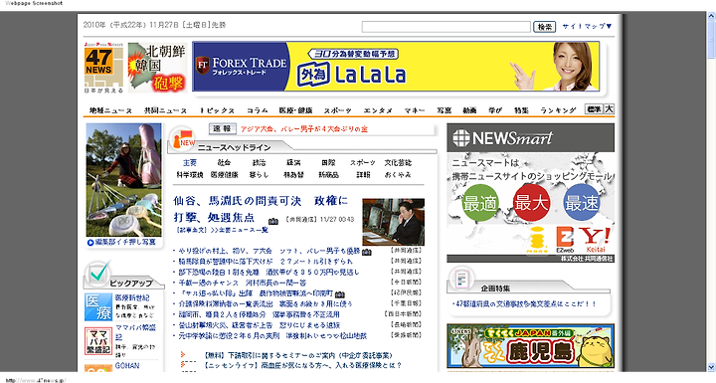Image resolution: width=716 pixels, height=383 pixels.
Task: Open the top headline 仙谷、馬淵氏の問責可決
Action: [x=261, y=209]
